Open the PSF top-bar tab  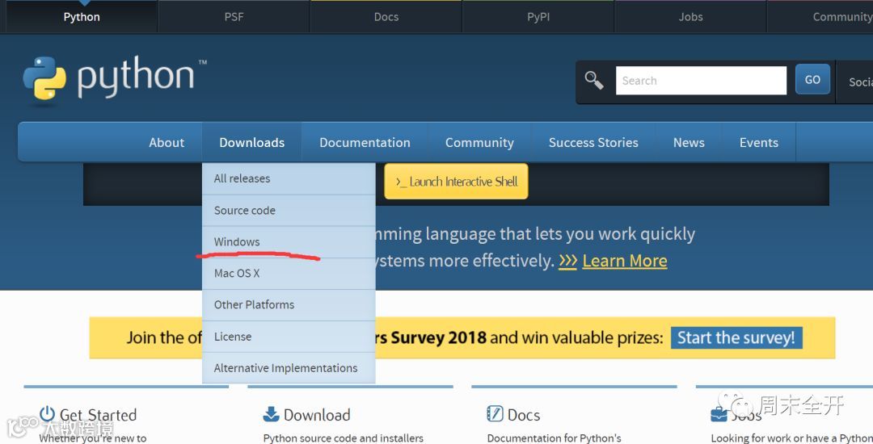click(234, 17)
